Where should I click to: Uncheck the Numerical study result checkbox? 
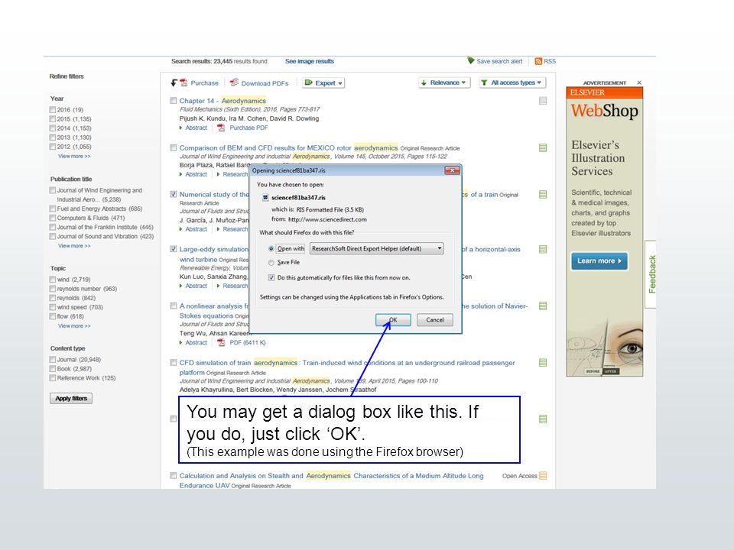click(x=174, y=194)
